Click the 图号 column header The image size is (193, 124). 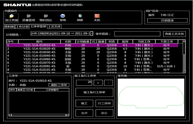coord(39,42)
